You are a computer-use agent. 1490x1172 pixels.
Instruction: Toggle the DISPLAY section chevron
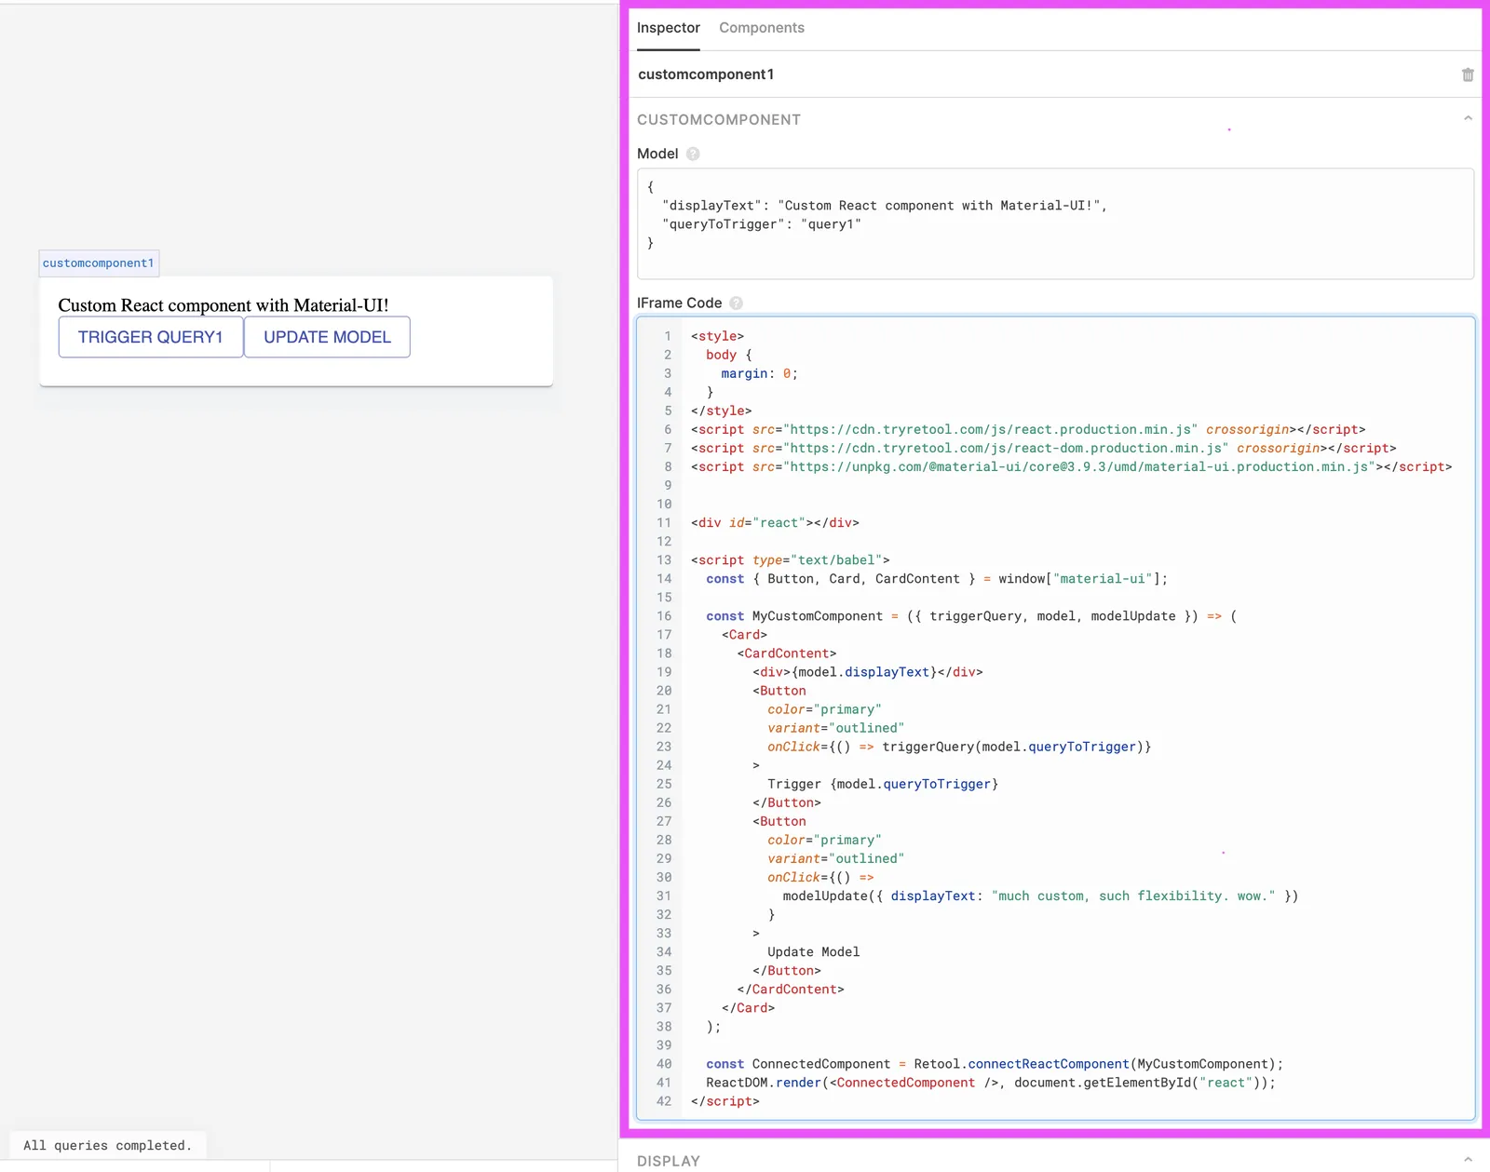(1468, 1160)
